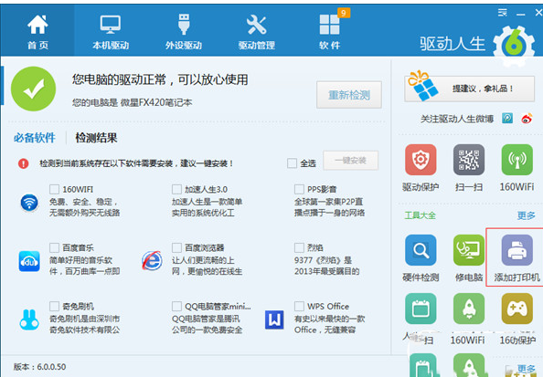
Task: Click the 驱动人生 title text
Action: [x=452, y=44]
